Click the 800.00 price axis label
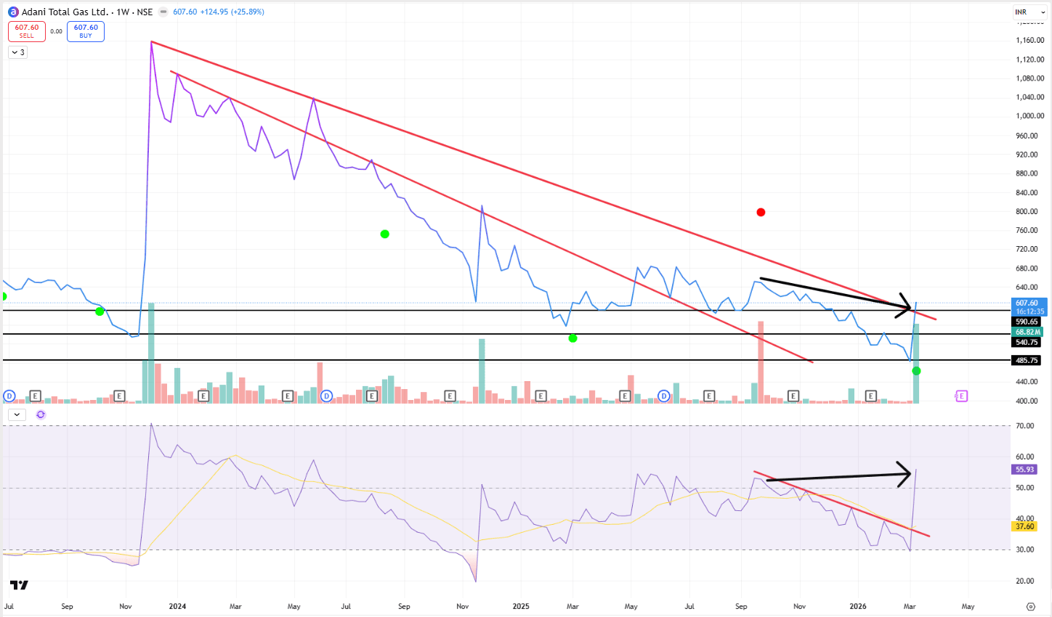Screen dimensions: 1052x617 click(1027, 212)
